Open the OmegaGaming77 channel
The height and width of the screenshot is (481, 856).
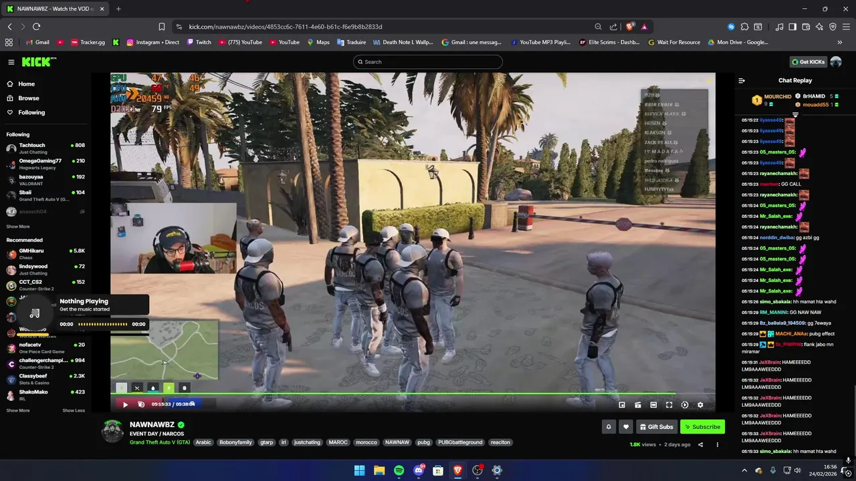pyautogui.click(x=45, y=164)
